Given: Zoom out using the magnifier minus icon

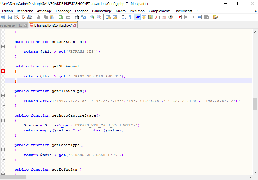Looking at the screenshot, I should pos(99,17).
